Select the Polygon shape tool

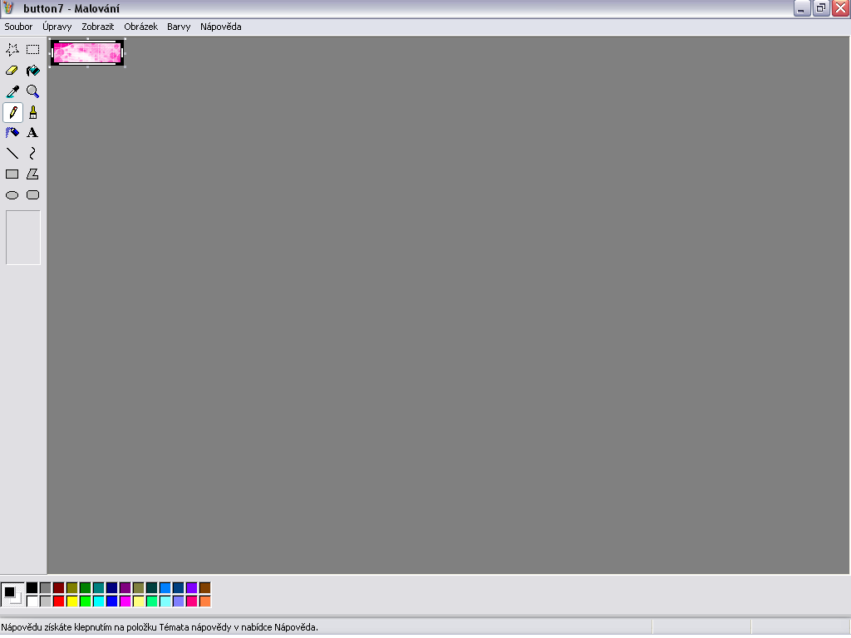point(32,174)
